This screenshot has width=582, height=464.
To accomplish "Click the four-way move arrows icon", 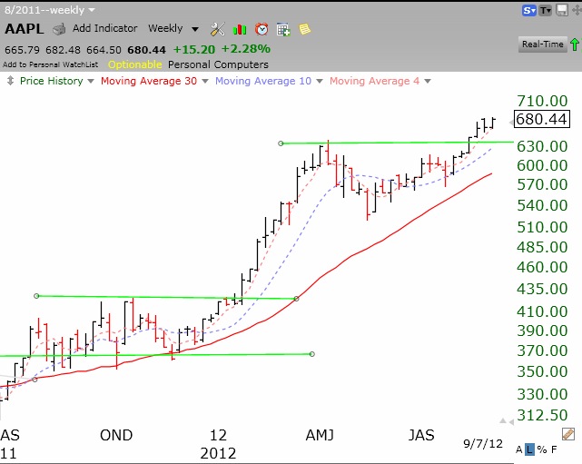I will tap(577, 10).
